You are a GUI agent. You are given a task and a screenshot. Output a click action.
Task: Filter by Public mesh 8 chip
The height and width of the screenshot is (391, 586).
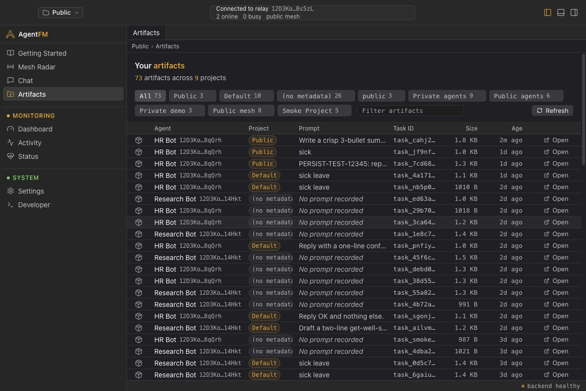pyautogui.click(x=241, y=110)
